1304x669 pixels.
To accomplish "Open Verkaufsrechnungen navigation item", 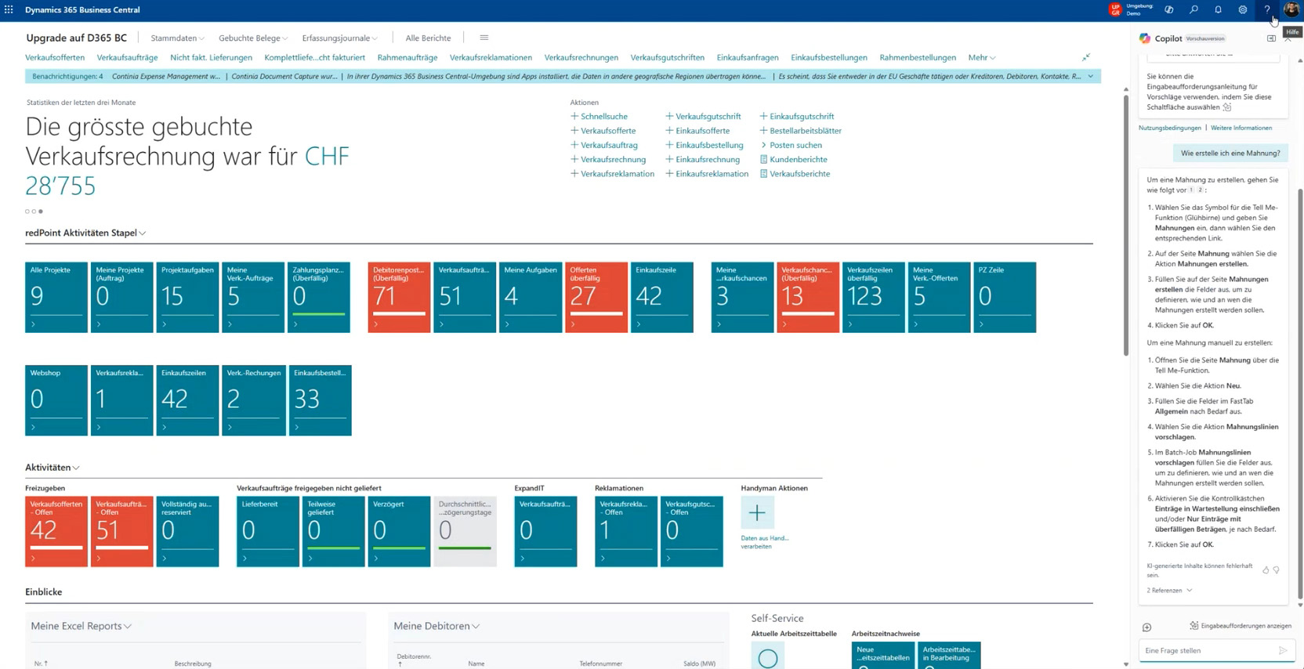I will pyautogui.click(x=581, y=57).
